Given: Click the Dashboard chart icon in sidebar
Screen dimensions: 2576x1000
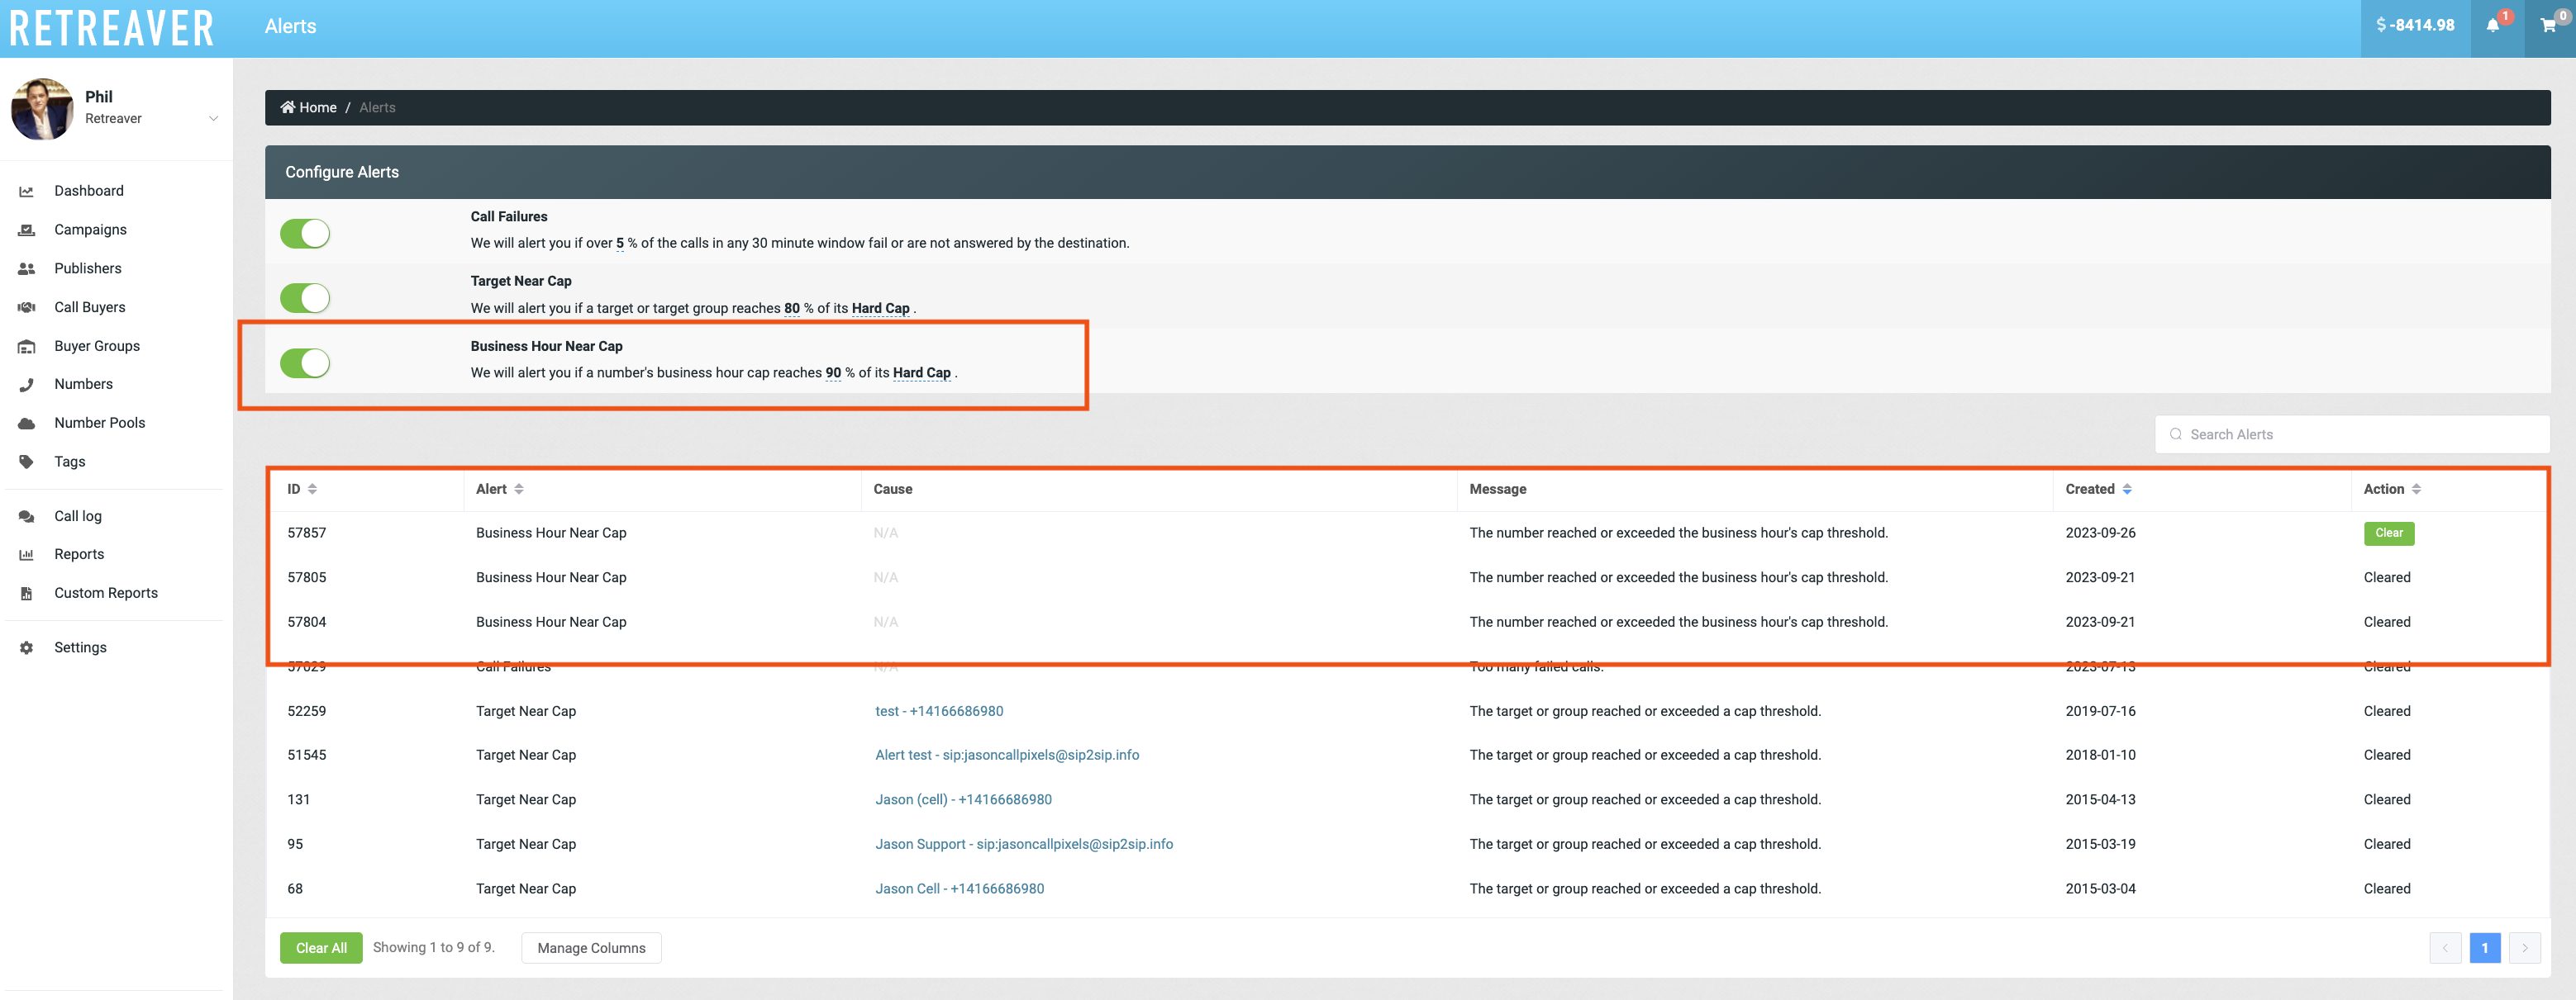Looking at the screenshot, I should coord(27,191).
